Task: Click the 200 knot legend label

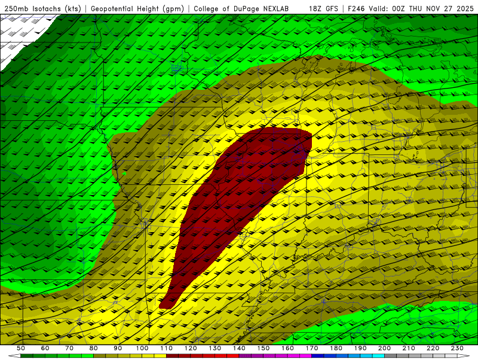Action: click(384, 348)
